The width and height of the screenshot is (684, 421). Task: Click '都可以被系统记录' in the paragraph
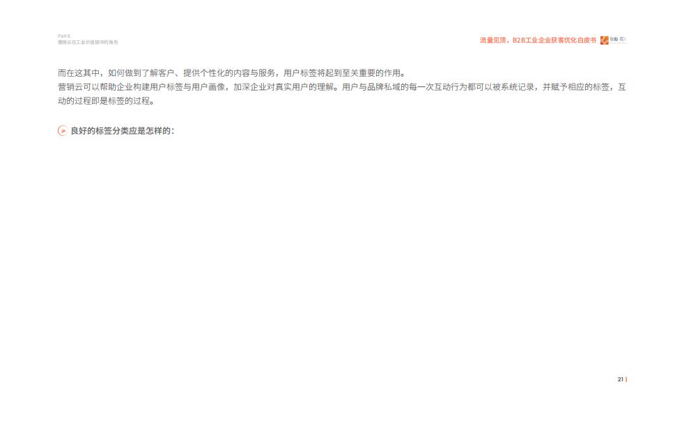point(501,87)
